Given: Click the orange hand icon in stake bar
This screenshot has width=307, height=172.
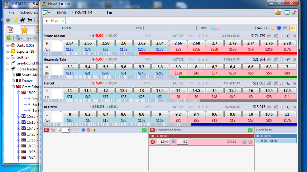Looking at the screenshot, I should coord(53,130).
